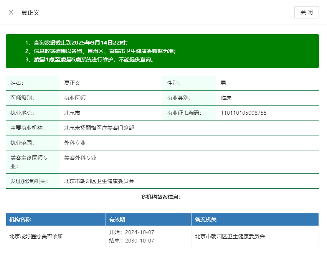Click the 美容外科专业 specialty value
Image resolution: width=327 pixels, height=254 pixels.
(x=80, y=158)
